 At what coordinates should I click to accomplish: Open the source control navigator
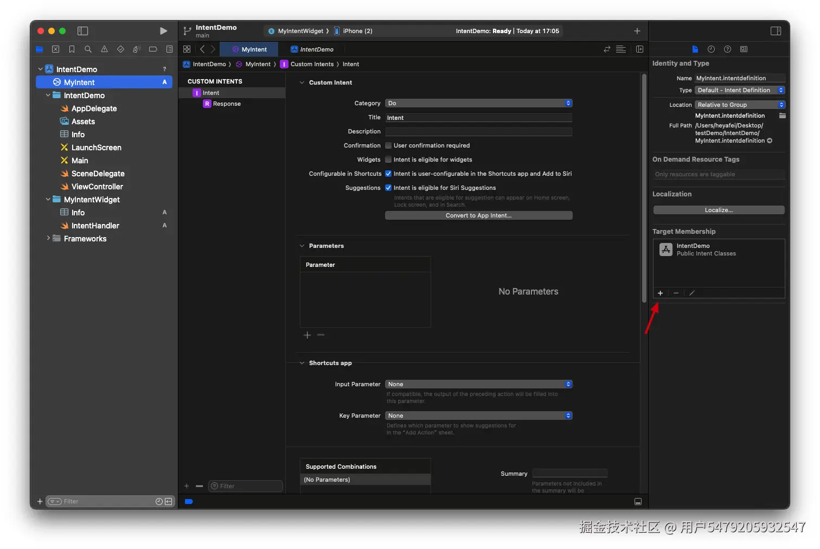(x=55, y=49)
